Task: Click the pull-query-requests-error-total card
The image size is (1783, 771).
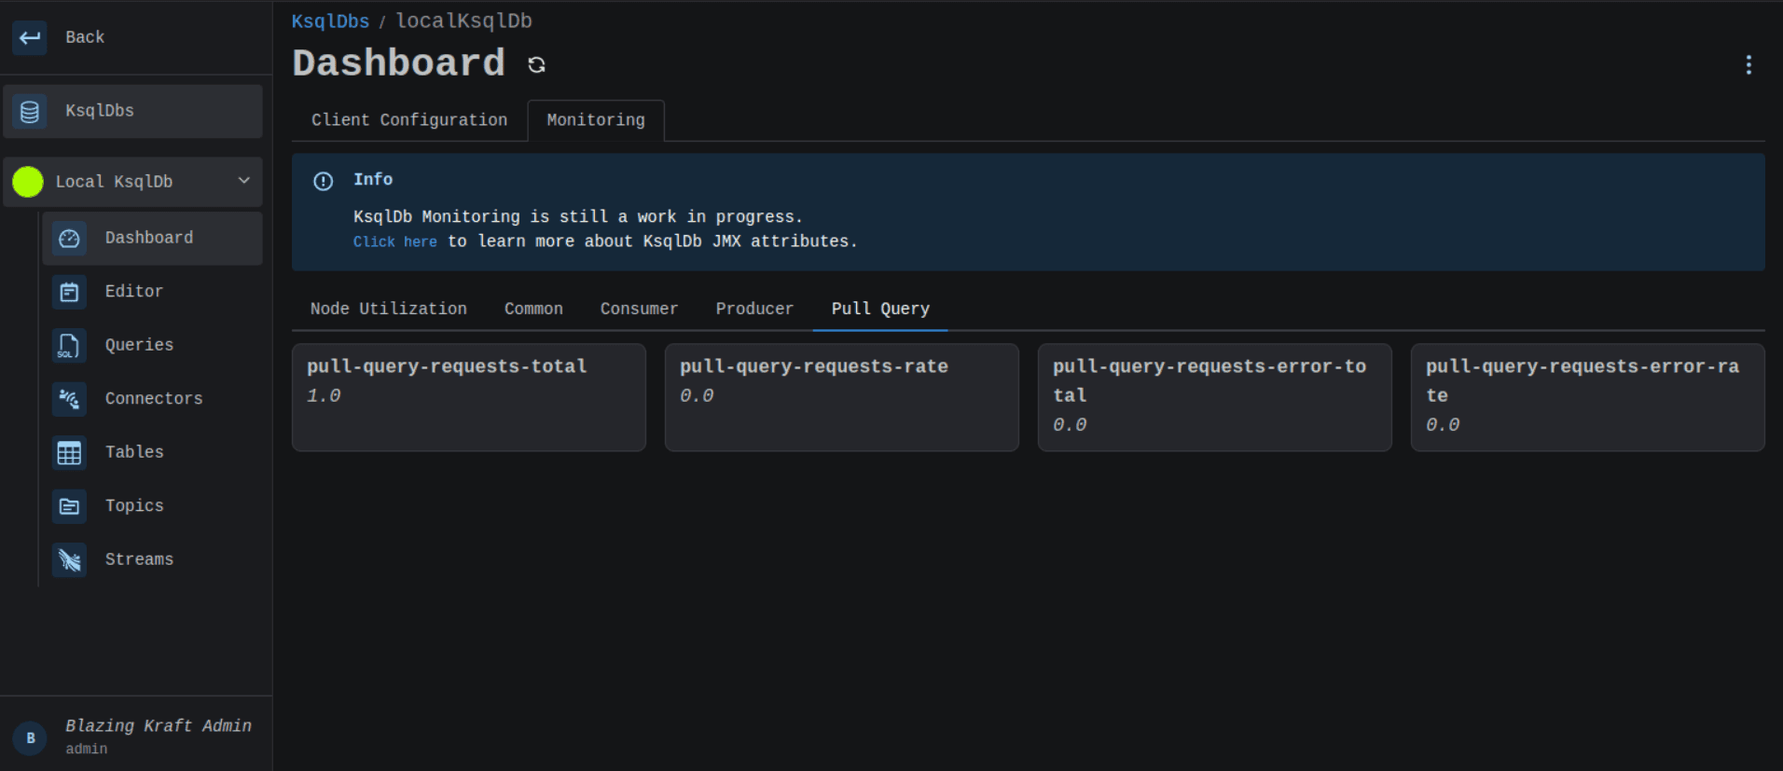Action: pos(1215,398)
